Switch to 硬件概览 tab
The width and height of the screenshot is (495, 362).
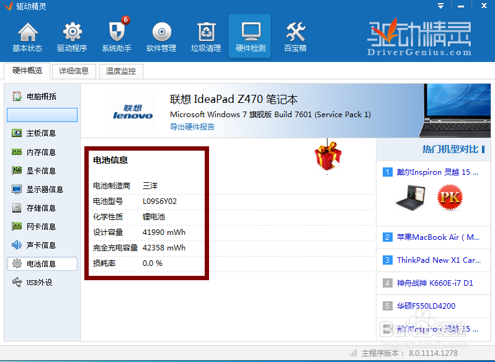(27, 71)
